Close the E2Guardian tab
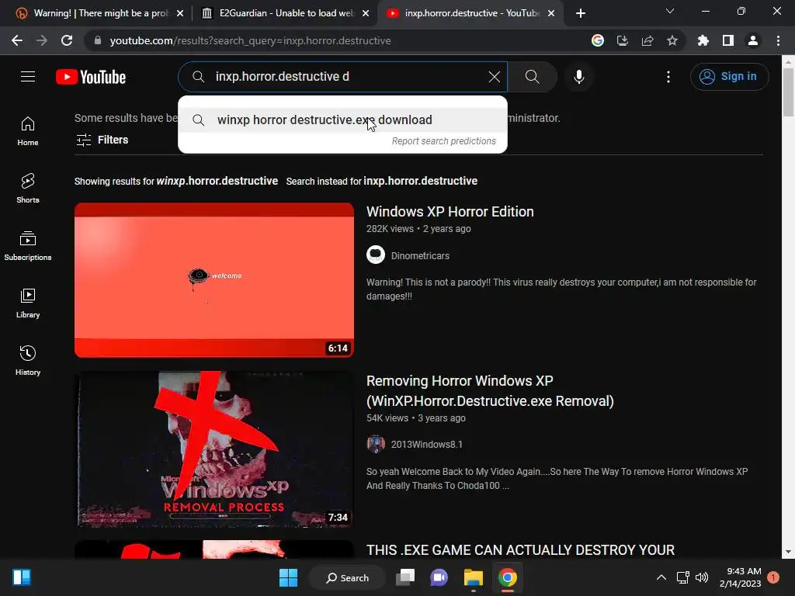 click(366, 13)
